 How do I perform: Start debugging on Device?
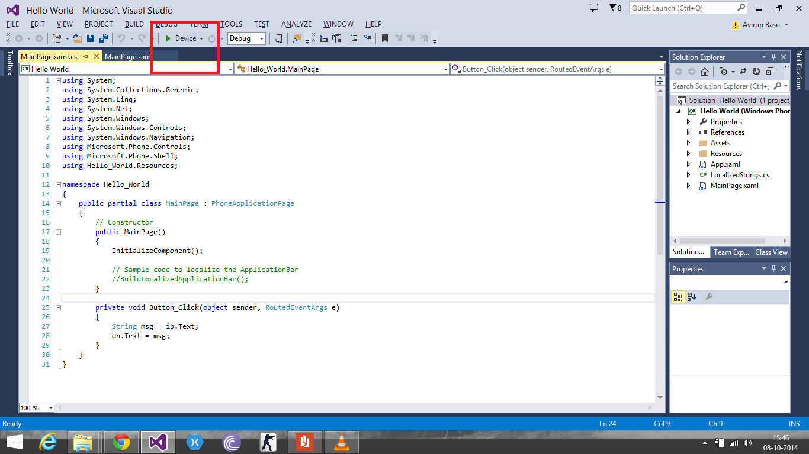(x=181, y=38)
